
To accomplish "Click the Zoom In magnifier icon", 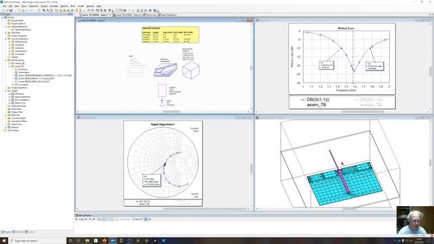I will pos(44,10).
